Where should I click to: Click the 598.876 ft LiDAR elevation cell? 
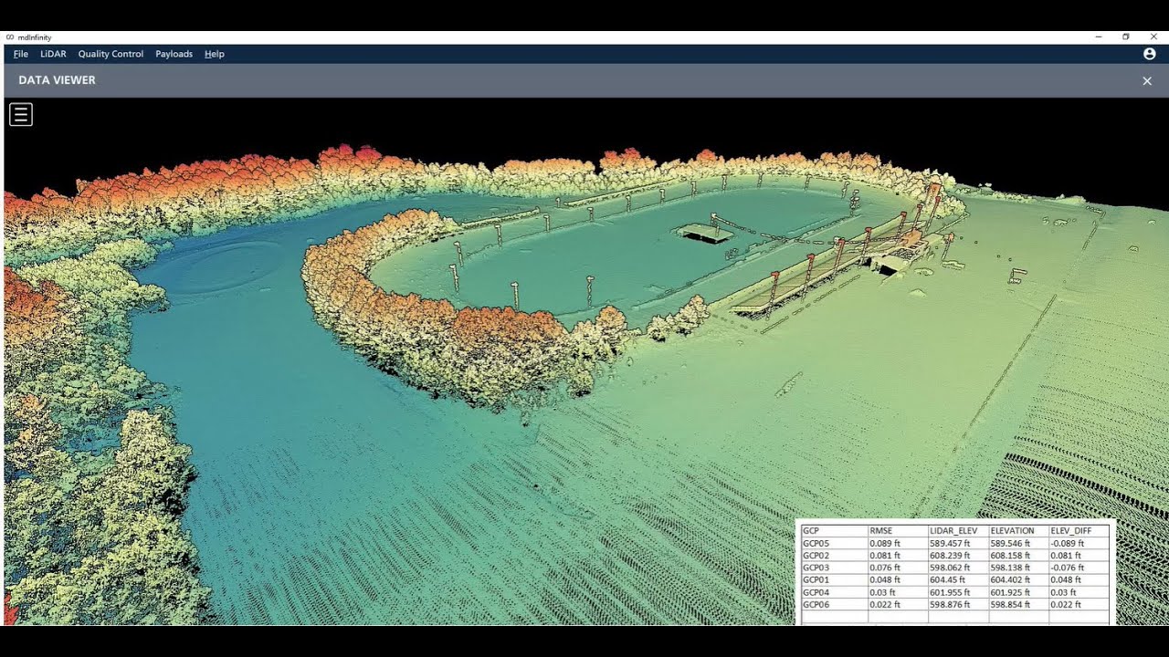click(x=958, y=604)
